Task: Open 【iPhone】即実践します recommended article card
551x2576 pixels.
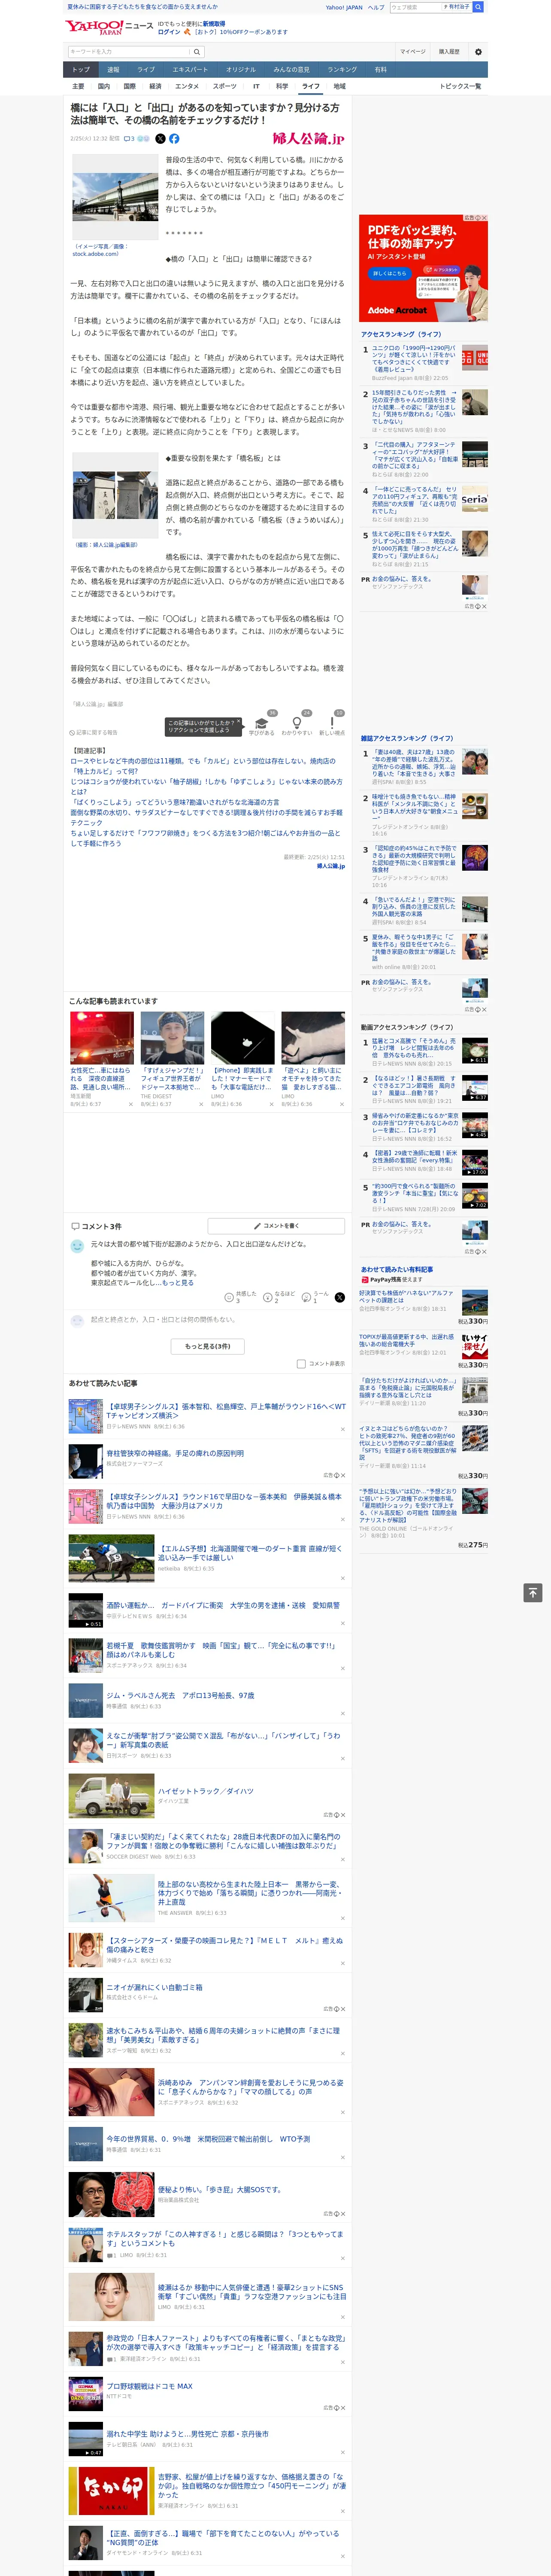Action: click(242, 1060)
